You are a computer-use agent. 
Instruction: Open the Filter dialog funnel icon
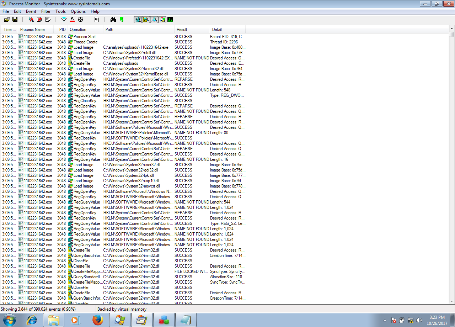pyautogui.click(x=64, y=20)
